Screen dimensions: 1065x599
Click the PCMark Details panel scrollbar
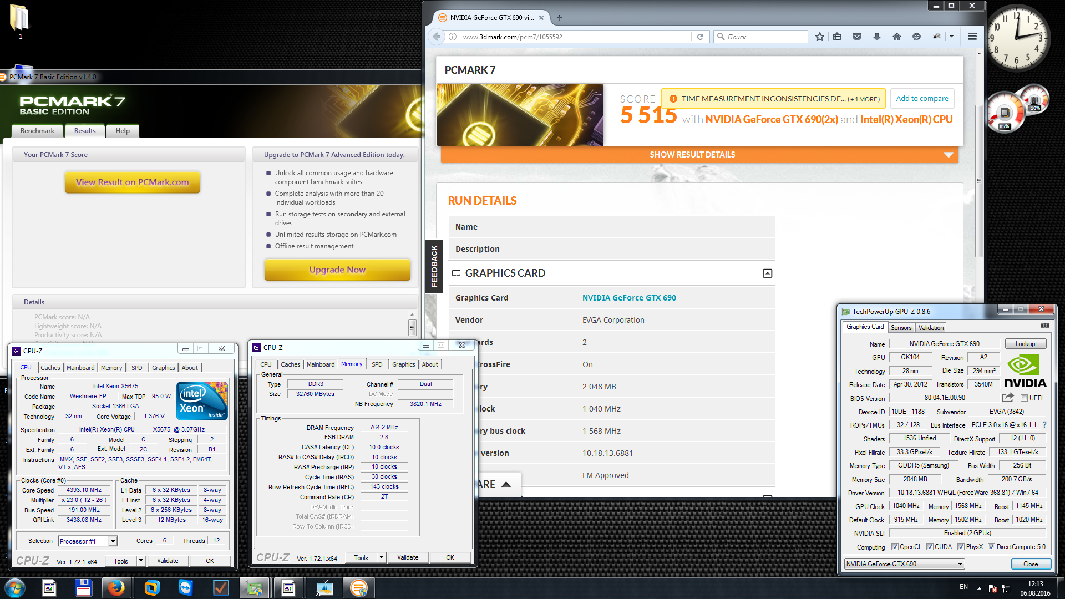click(x=412, y=327)
